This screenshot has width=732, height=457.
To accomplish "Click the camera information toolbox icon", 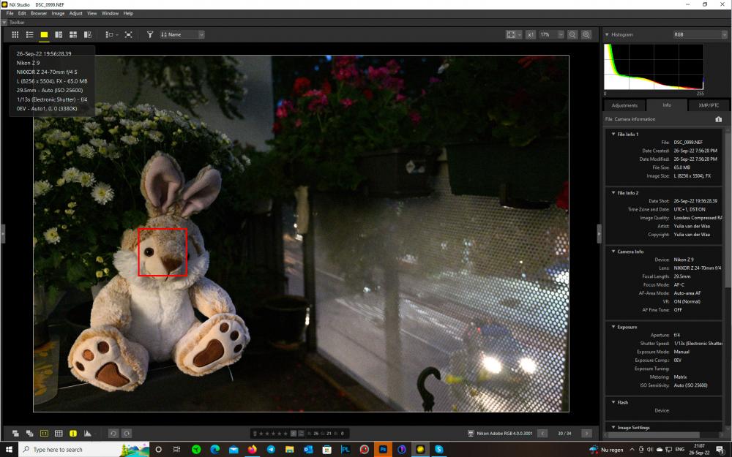I will pyautogui.click(x=719, y=119).
